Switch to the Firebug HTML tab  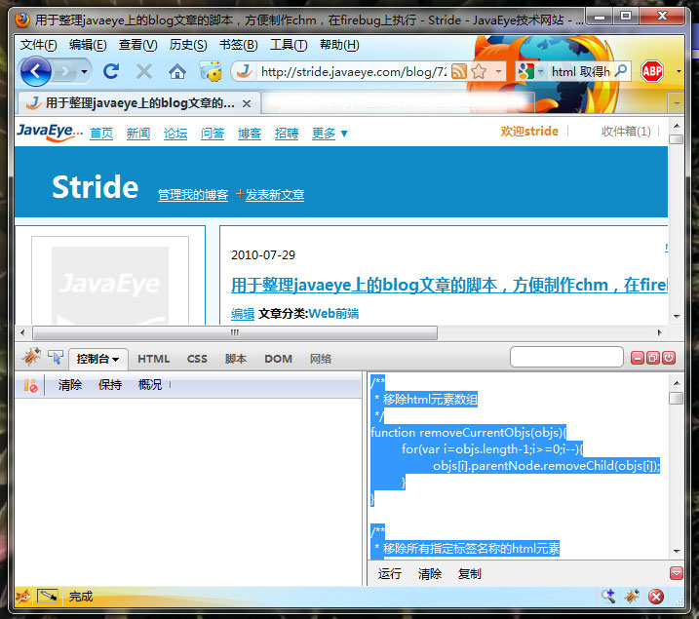pos(153,359)
